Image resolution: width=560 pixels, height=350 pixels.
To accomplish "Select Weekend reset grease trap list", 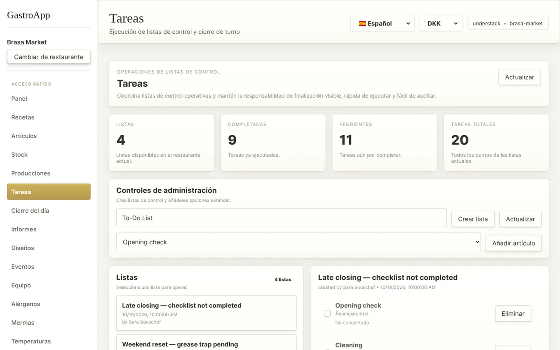I will pos(206,343).
